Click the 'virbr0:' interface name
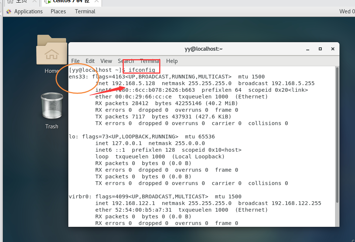This screenshot has height=242, width=355. point(80,196)
